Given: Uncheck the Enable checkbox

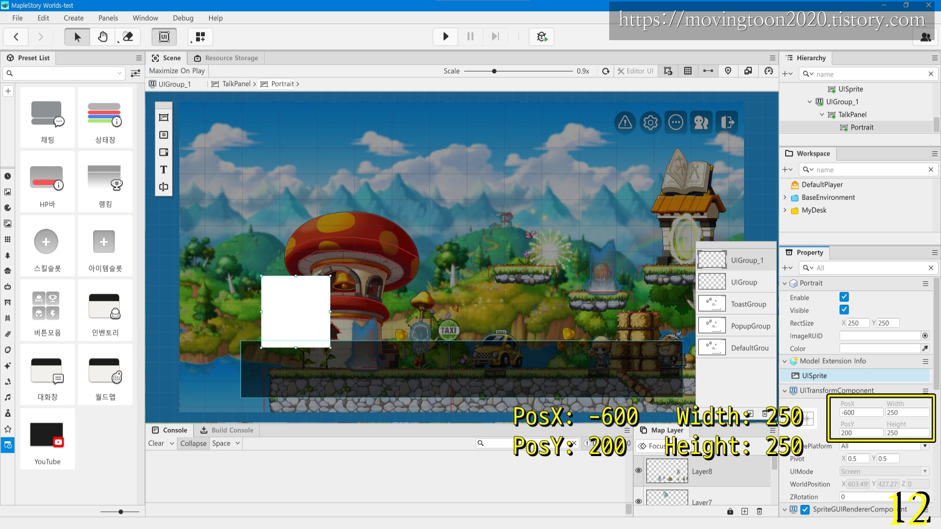Looking at the screenshot, I should [x=844, y=297].
